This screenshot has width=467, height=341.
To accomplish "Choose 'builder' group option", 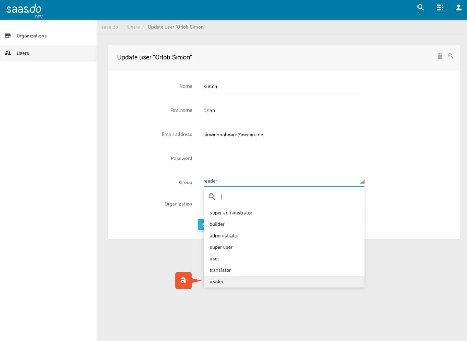I will pyautogui.click(x=217, y=224).
